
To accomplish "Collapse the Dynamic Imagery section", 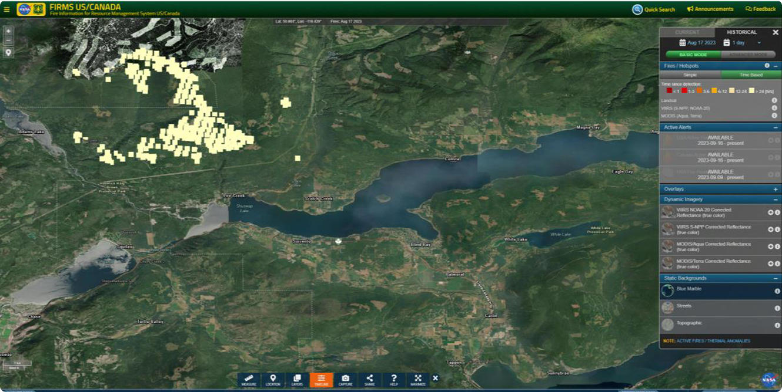I will coord(776,200).
